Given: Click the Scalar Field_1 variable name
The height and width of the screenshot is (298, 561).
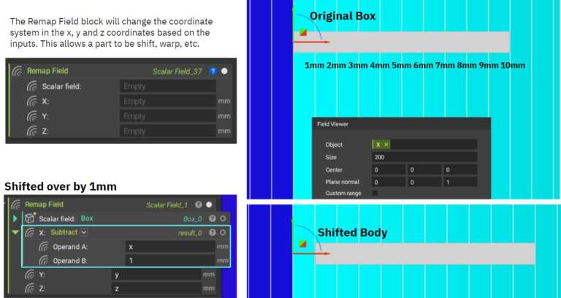Looking at the screenshot, I should click(x=167, y=205).
